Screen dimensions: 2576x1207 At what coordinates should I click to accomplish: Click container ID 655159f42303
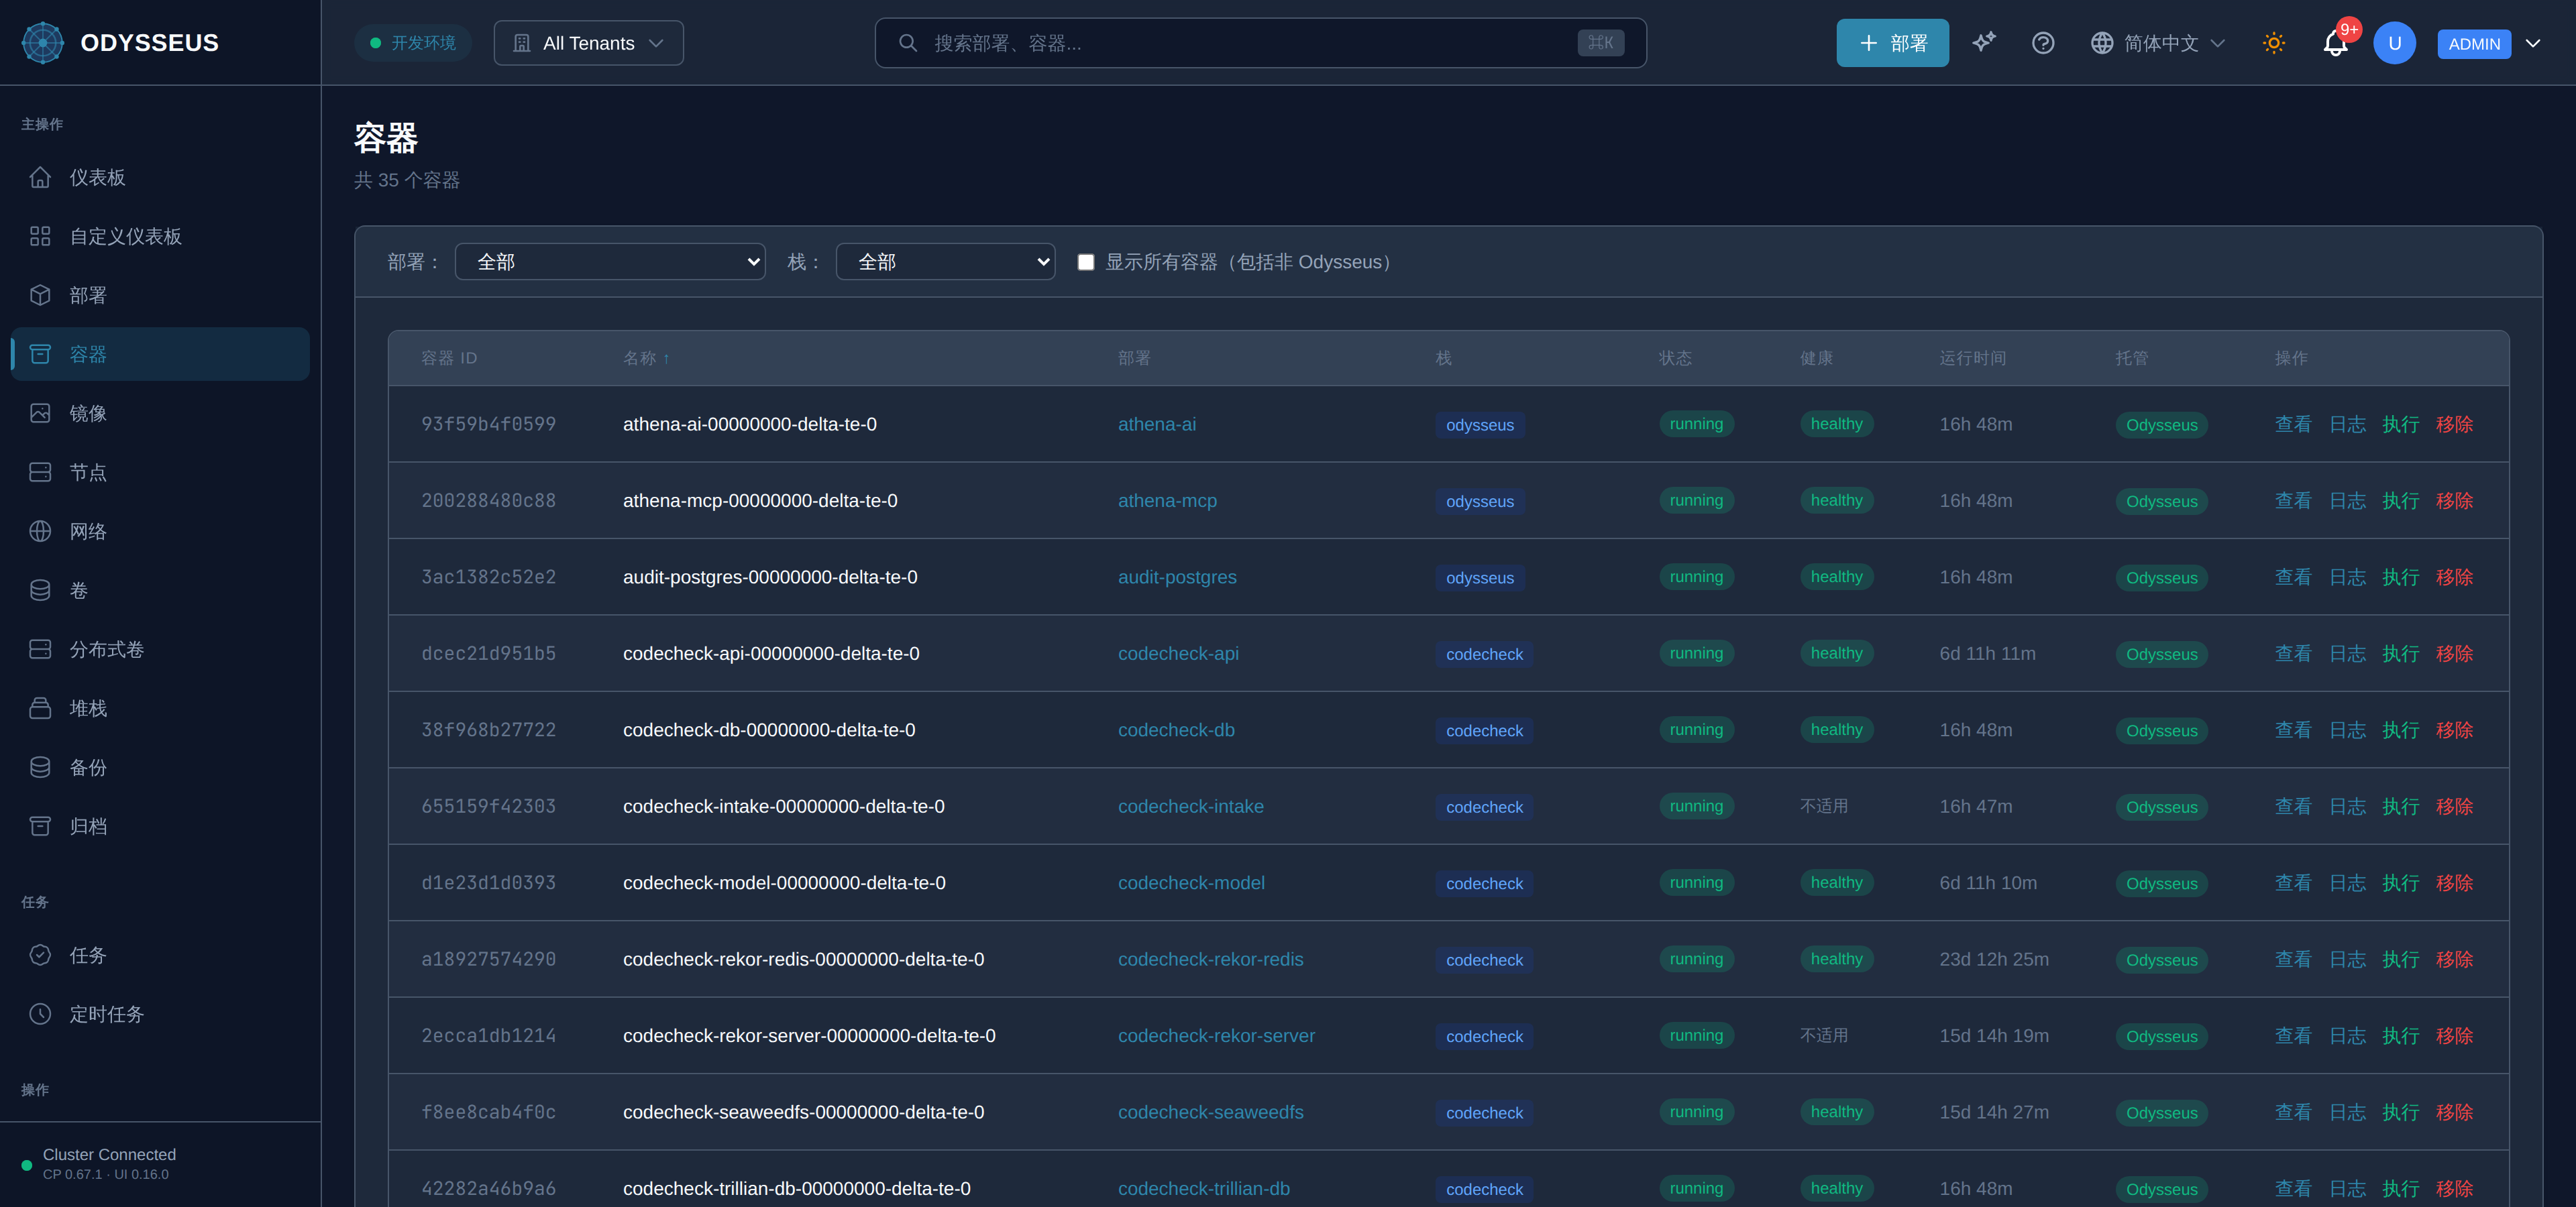point(488,806)
